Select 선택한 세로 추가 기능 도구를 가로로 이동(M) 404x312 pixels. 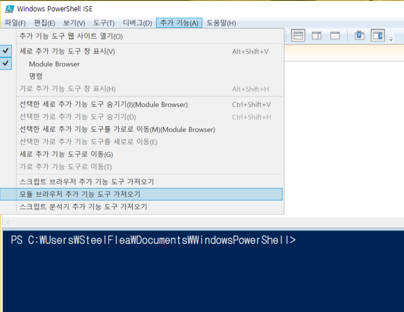coord(142,129)
